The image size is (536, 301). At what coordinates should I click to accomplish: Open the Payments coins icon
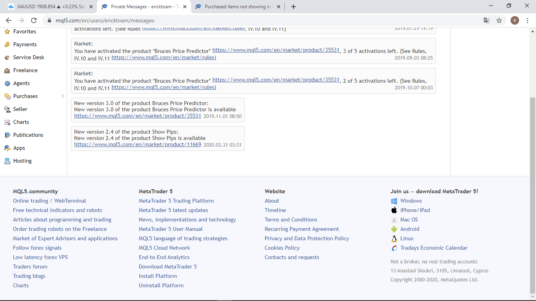[7, 45]
